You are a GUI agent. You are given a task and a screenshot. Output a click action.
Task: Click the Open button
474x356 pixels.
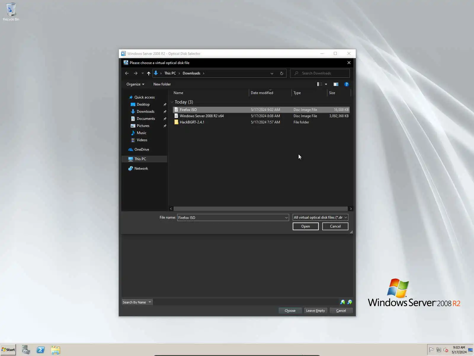(x=305, y=226)
